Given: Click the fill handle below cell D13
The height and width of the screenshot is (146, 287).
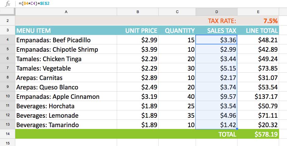Looking at the screenshot, I should [x=237, y=129].
